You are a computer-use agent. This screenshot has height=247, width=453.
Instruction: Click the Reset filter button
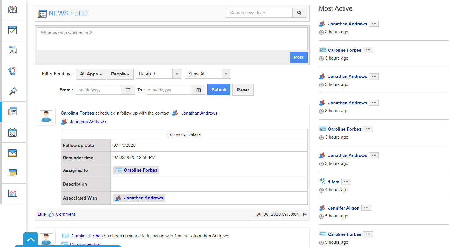tap(243, 90)
